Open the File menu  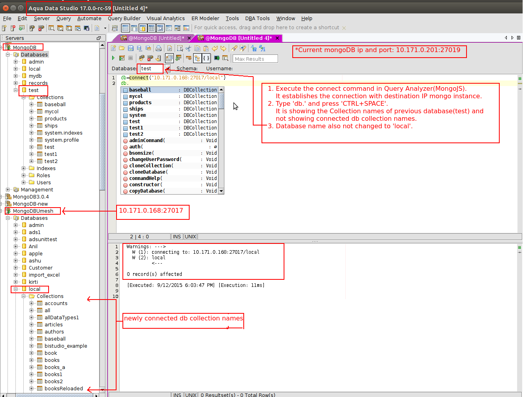pyautogui.click(x=7, y=19)
